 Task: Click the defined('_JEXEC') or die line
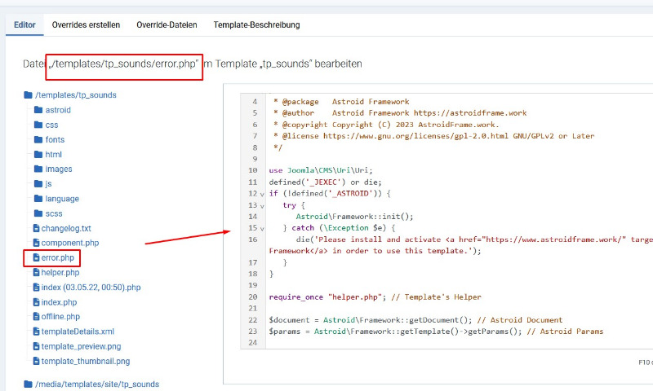point(325,182)
